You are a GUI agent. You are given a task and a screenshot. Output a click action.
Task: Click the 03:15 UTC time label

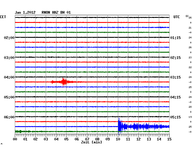(175, 77)
